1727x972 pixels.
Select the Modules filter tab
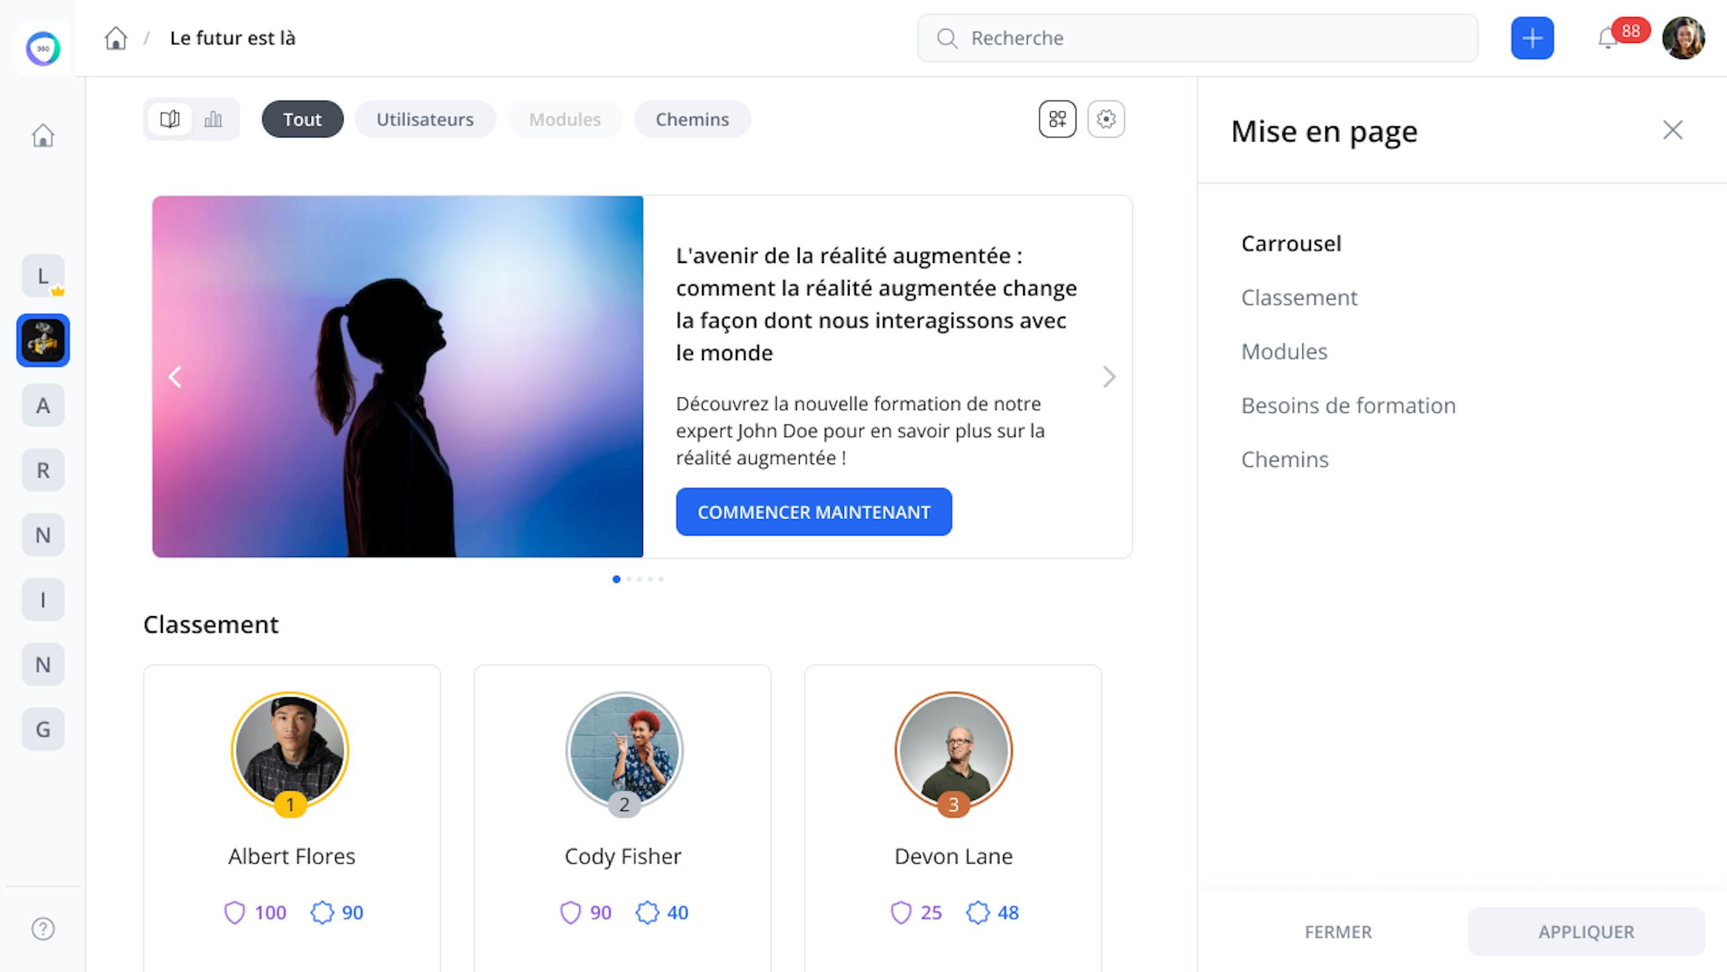565,119
